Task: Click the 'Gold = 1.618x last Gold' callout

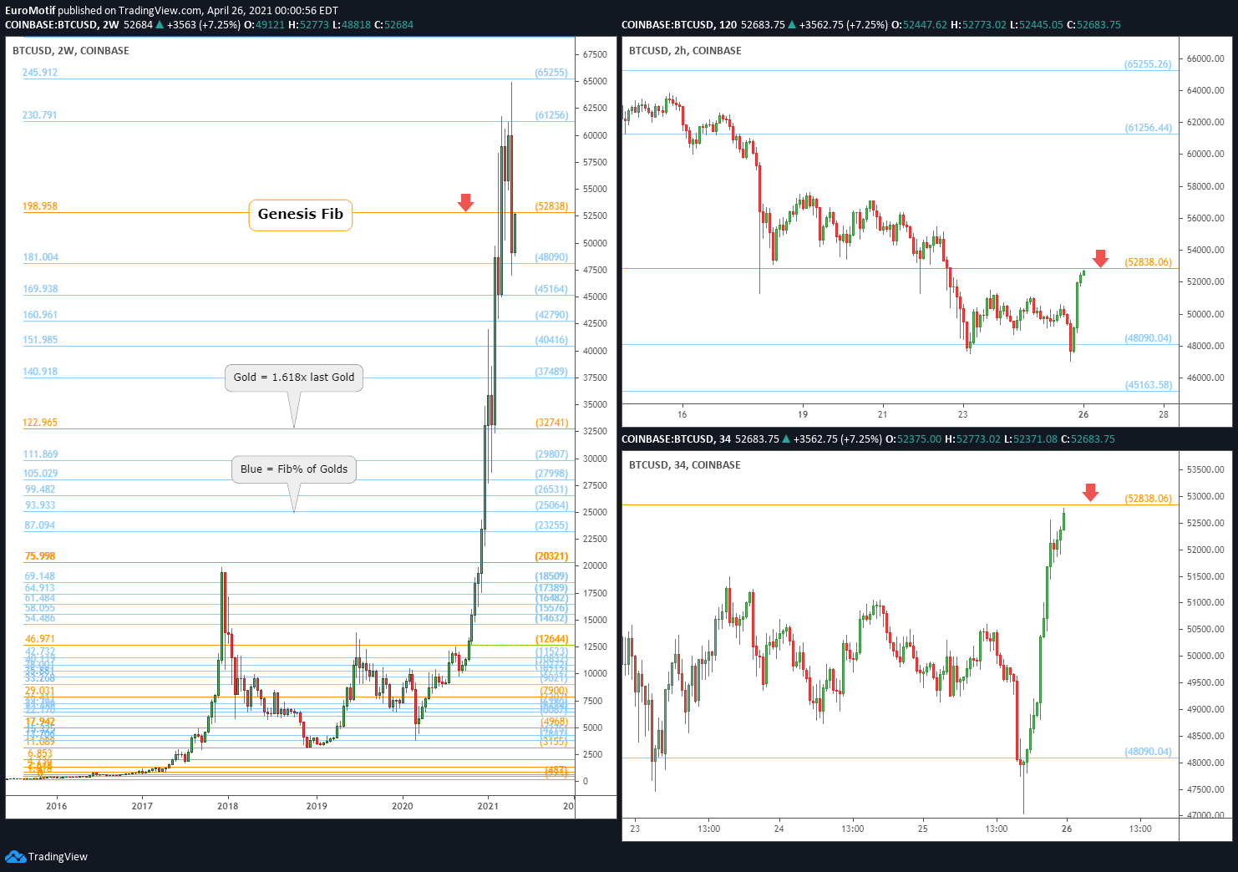Action: pos(294,378)
